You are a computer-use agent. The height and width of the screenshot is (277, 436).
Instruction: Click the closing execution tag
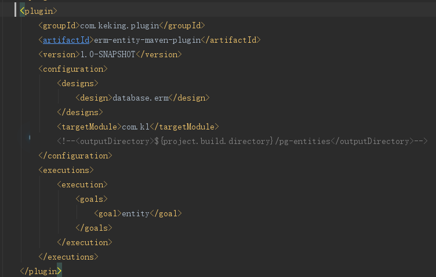85,242
